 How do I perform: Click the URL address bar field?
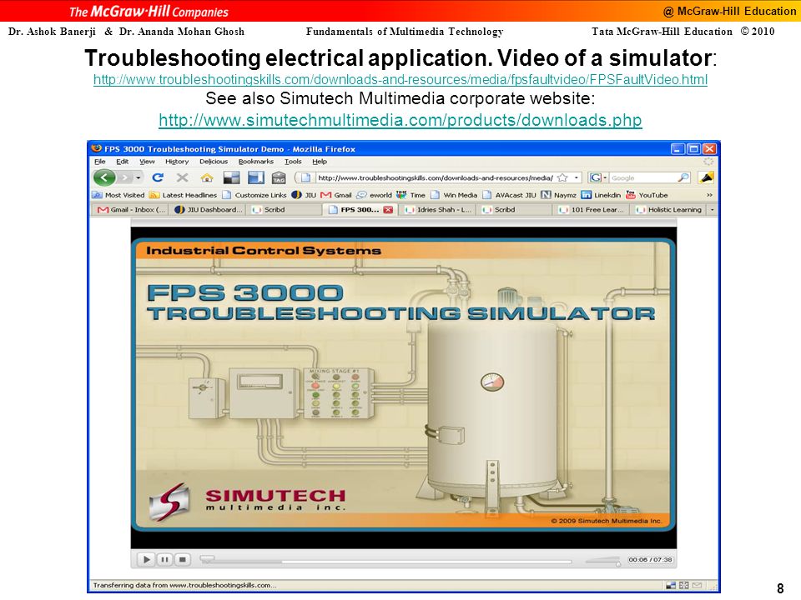pyautogui.click(x=436, y=177)
